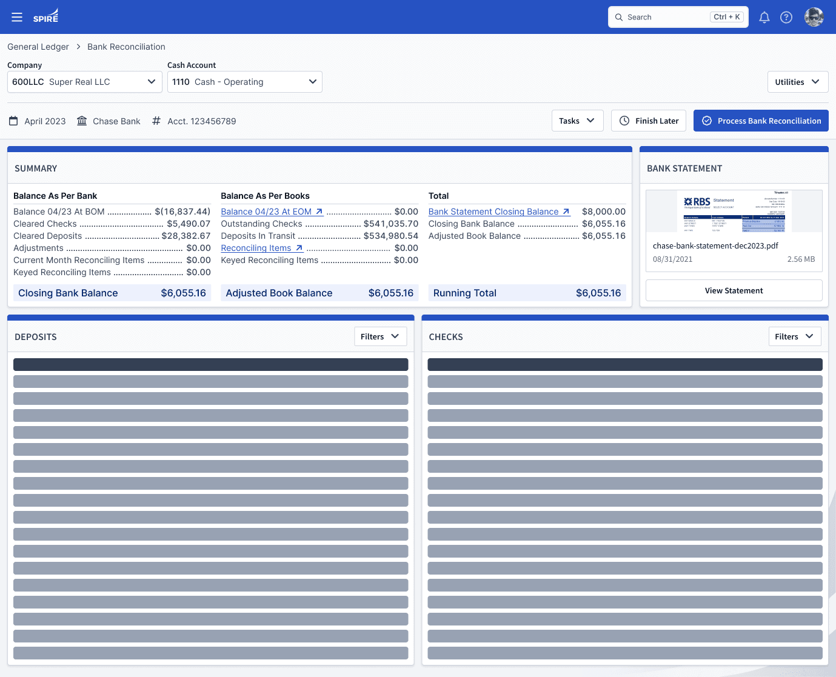Click the Finish Later button
The image size is (836, 677).
(649, 121)
